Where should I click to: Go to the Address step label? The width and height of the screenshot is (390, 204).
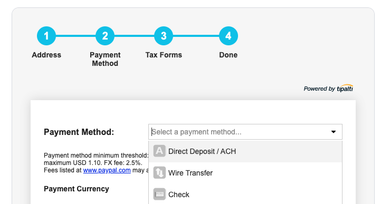tap(46, 55)
